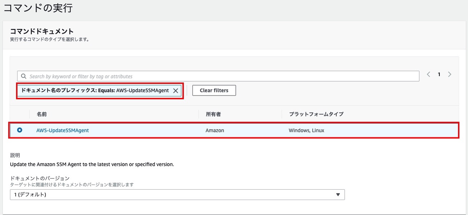Screen dimensions: 468x215
Task: Click page indicator 1 in pagination
Action: (x=439, y=74)
